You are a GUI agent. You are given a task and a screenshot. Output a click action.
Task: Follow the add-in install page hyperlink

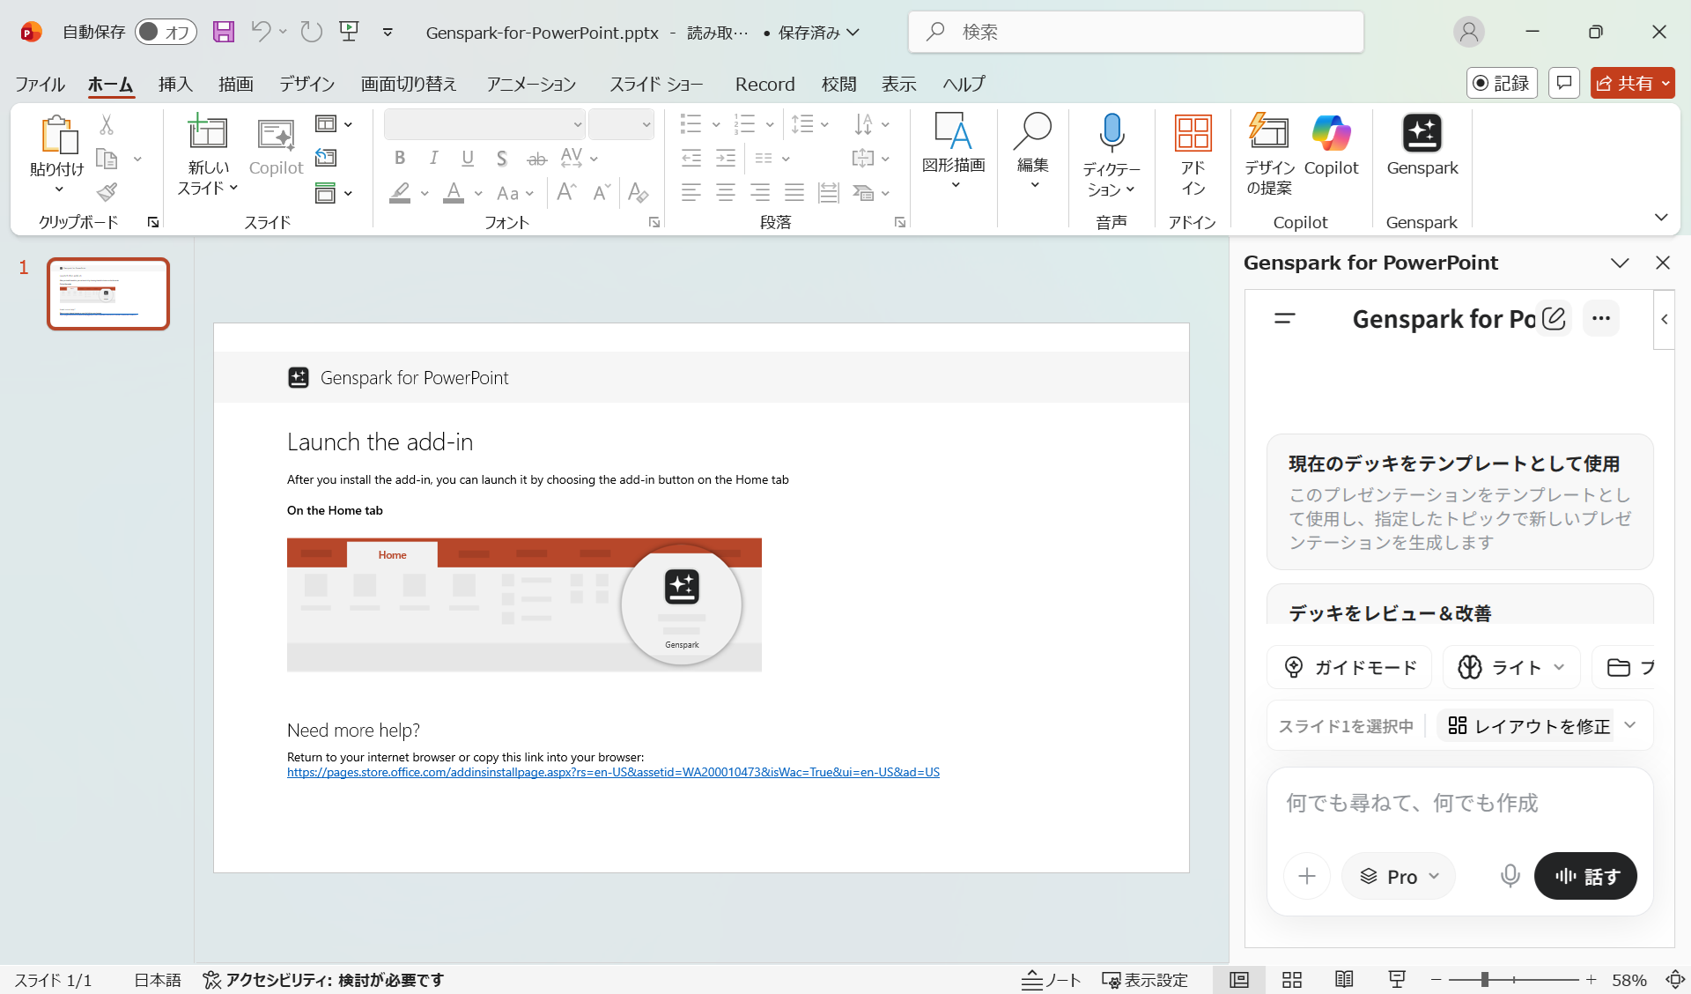point(613,771)
